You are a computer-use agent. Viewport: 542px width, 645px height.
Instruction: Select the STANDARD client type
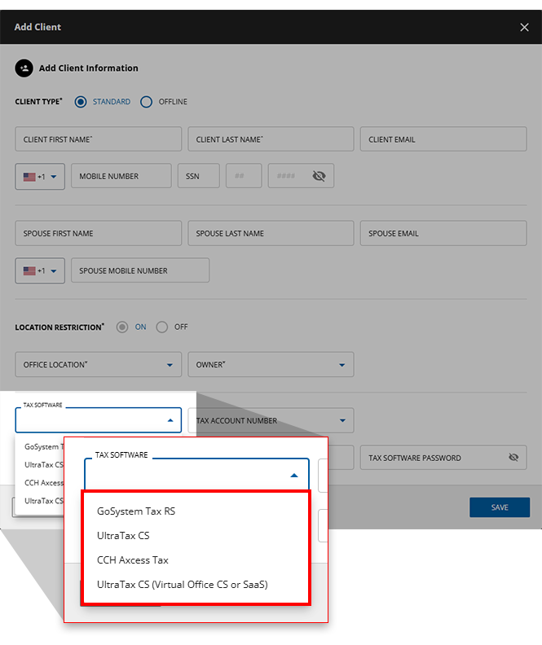[x=81, y=102]
